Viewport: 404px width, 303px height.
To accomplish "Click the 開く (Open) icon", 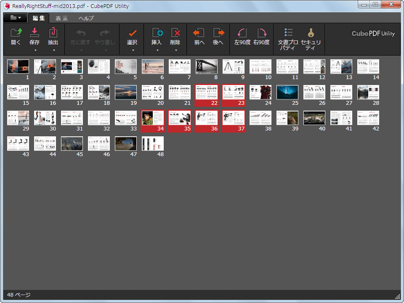I will point(16,33).
